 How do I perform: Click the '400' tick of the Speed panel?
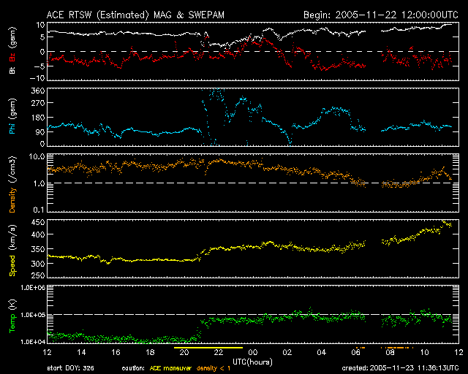38,234
